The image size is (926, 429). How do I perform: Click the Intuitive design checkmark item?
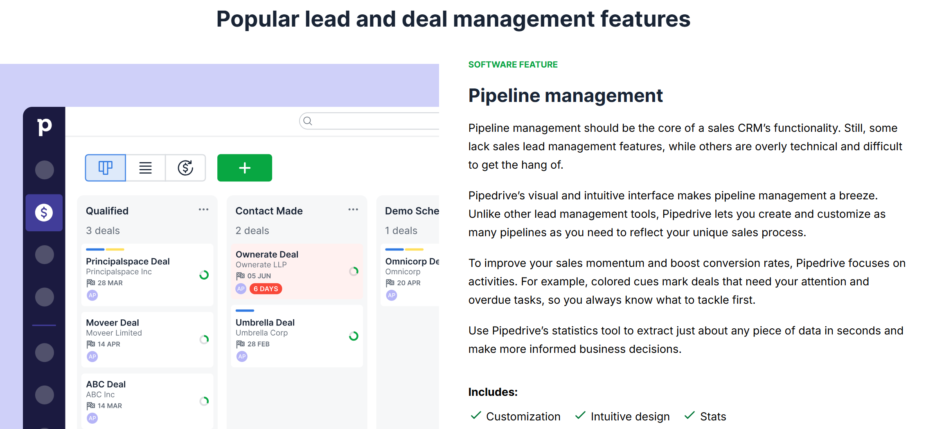622,416
